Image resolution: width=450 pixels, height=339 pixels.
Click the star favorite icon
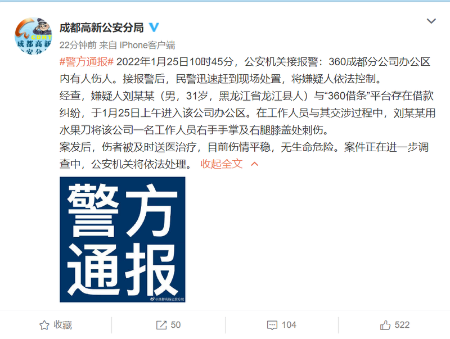44,326
